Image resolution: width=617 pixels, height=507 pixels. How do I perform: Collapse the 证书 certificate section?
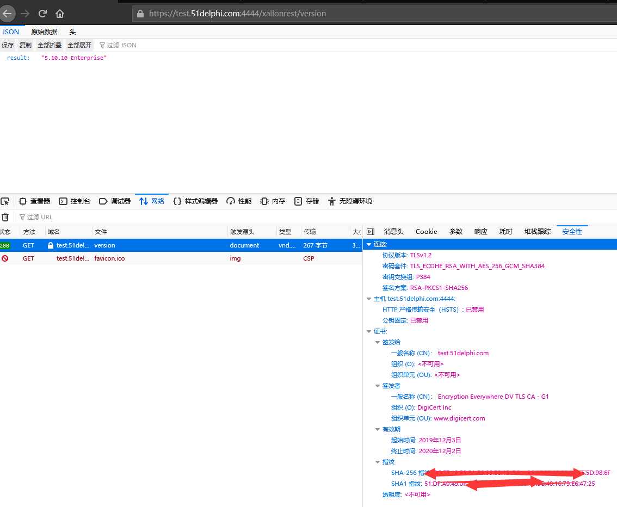point(369,332)
